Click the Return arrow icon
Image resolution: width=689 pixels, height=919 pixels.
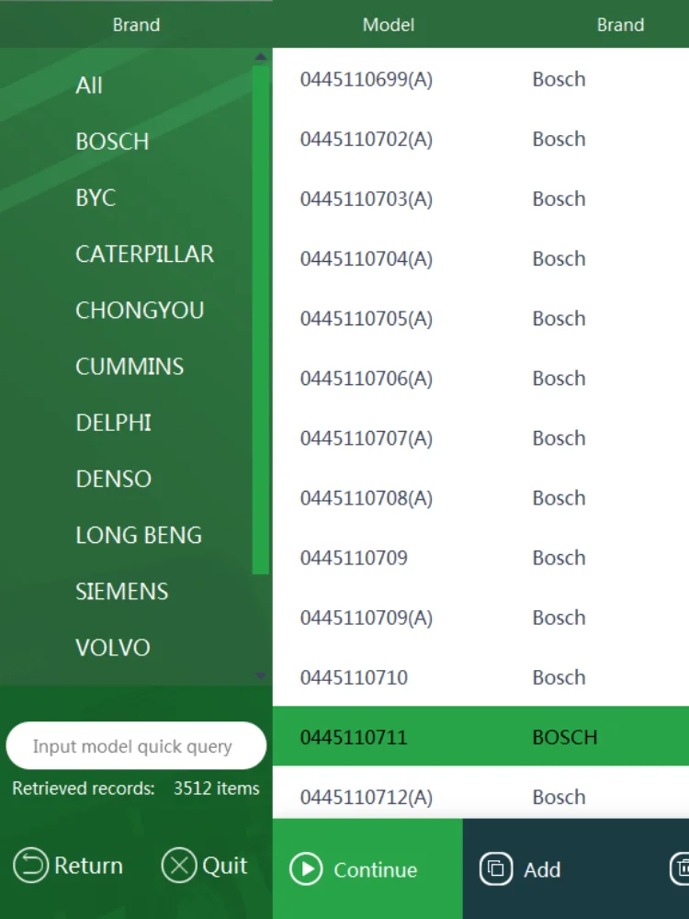click(30, 866)
